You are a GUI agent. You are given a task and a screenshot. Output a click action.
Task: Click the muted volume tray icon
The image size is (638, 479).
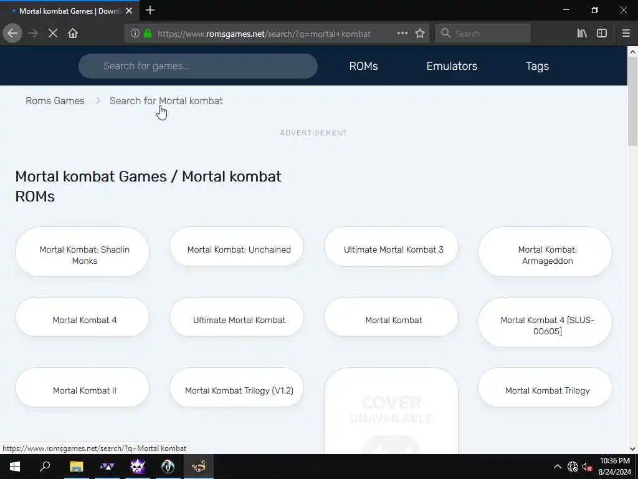tap(587, 467)
